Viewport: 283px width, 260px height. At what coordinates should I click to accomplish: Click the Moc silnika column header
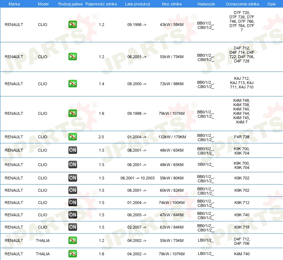pos(172,4)
